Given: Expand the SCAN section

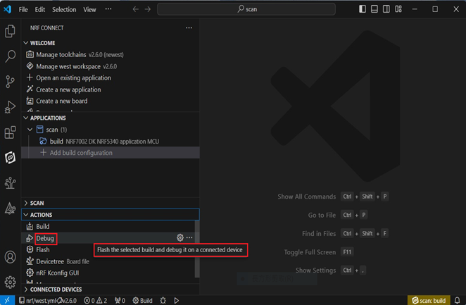Looking at the screenshot, I should coord(37,203).
